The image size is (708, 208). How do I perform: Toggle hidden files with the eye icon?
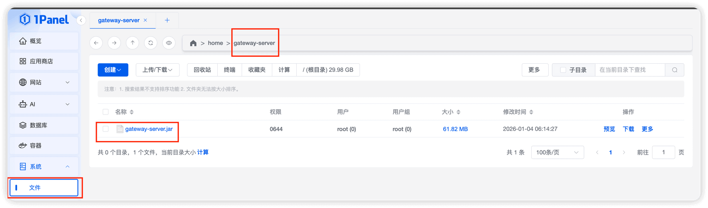click(169, 43)
